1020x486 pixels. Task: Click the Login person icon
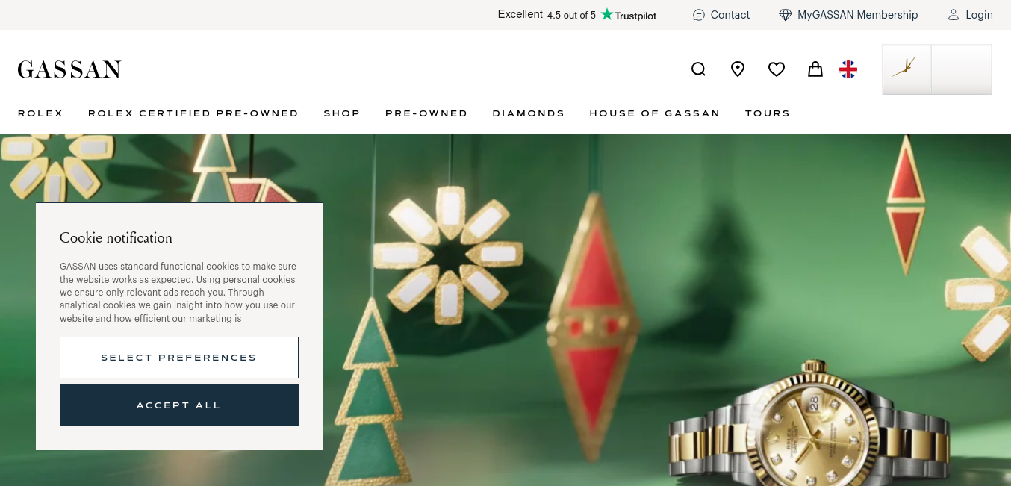click(x=954, y=15)
